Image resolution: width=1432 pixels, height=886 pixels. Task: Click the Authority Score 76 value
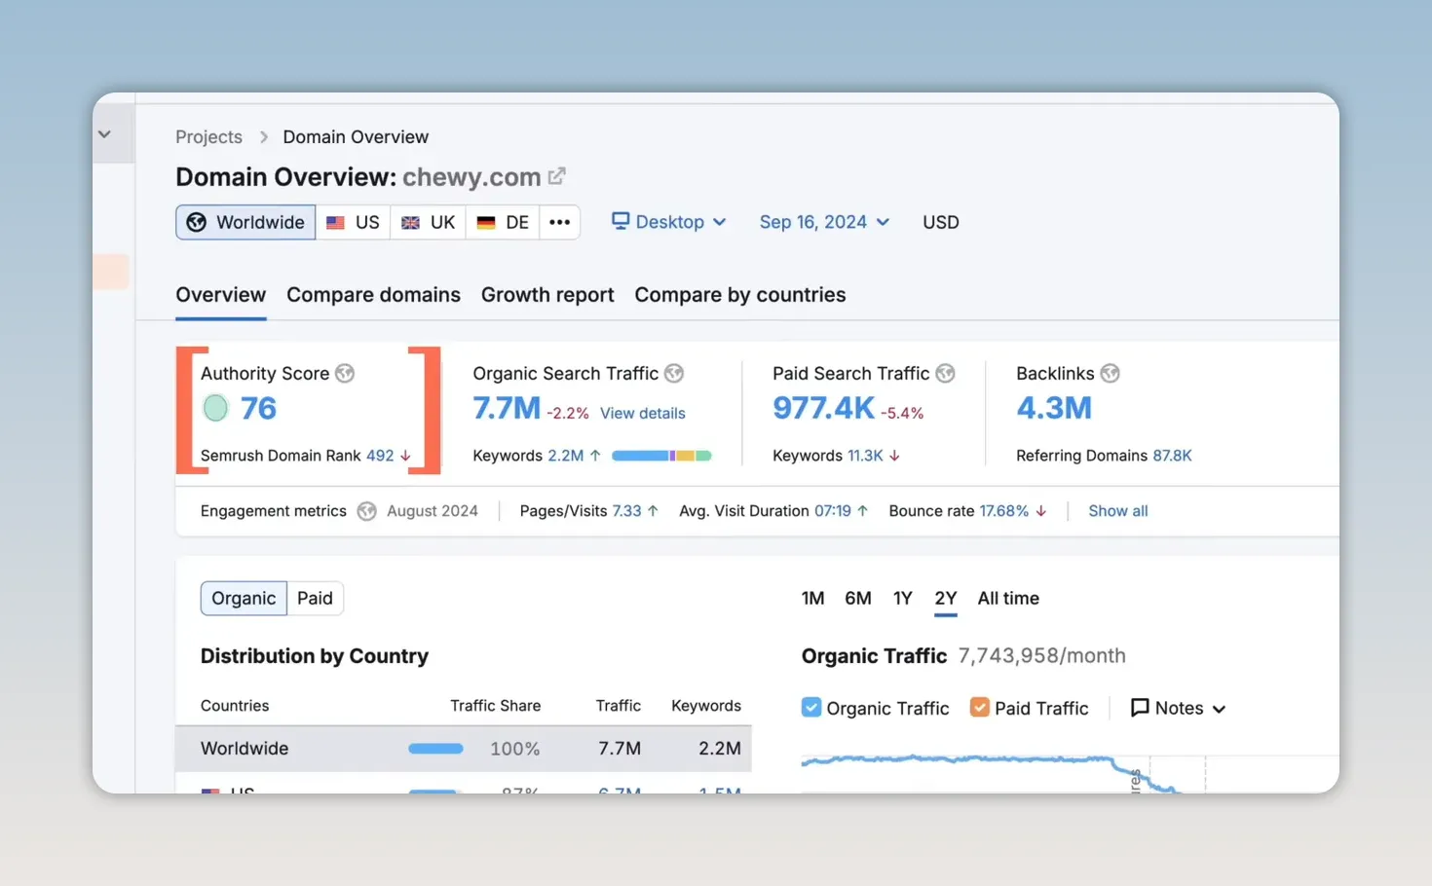click(258, 408)
